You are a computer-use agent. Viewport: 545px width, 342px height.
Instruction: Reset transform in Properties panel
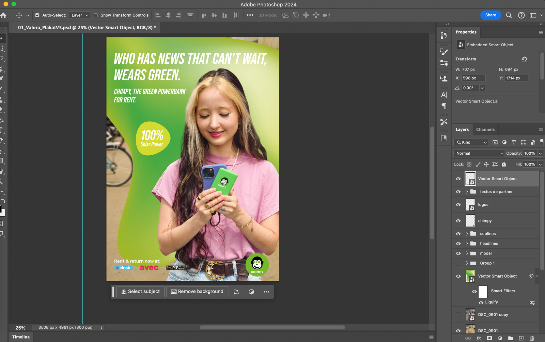[525, 59]
